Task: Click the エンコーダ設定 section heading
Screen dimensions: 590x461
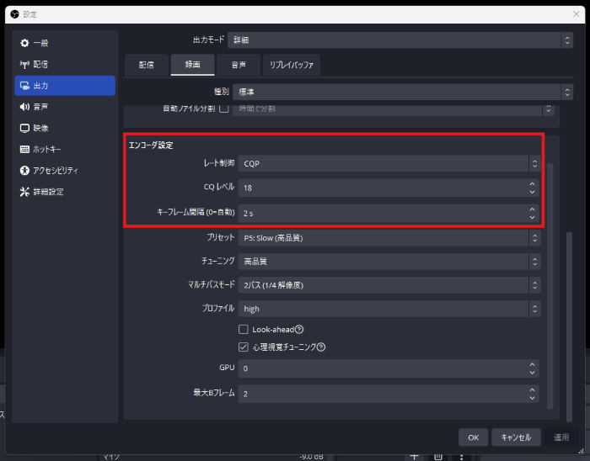Action: [151, 146]
